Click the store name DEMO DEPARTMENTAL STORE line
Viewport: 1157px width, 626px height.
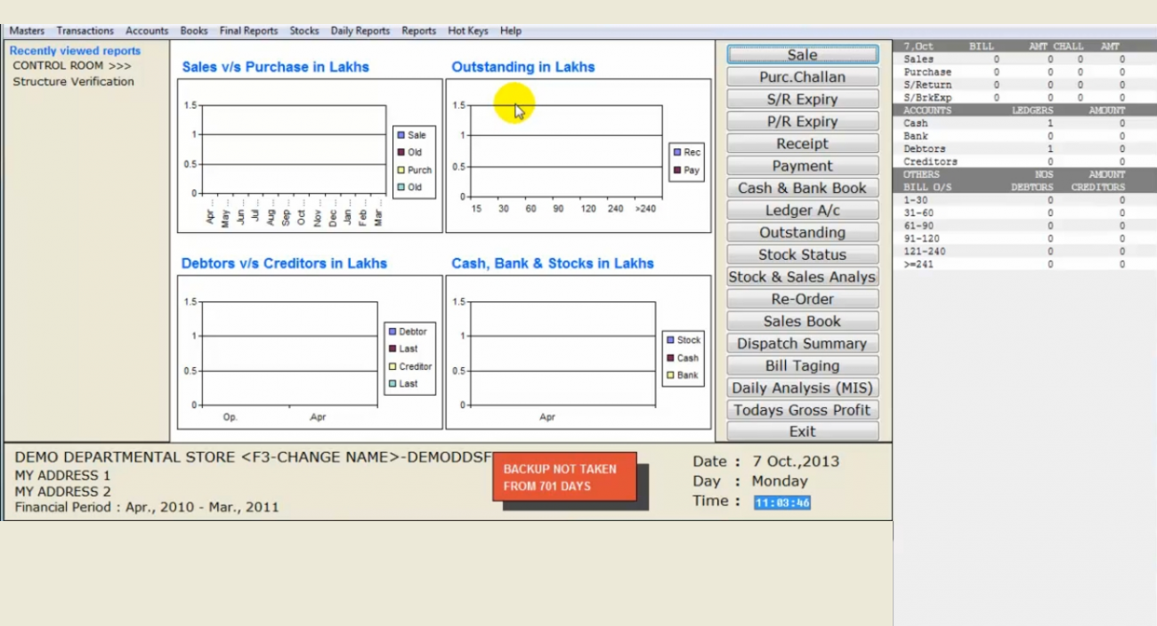pyautogui.click(x=253, y=457)
